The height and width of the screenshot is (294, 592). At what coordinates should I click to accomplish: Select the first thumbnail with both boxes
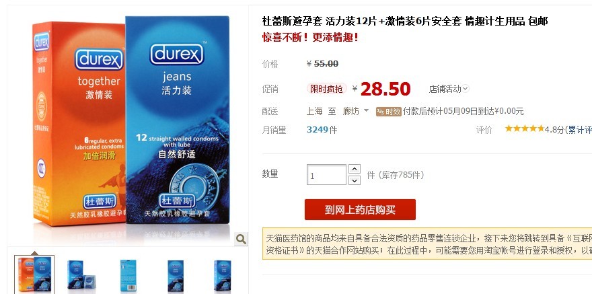[34, 274]
